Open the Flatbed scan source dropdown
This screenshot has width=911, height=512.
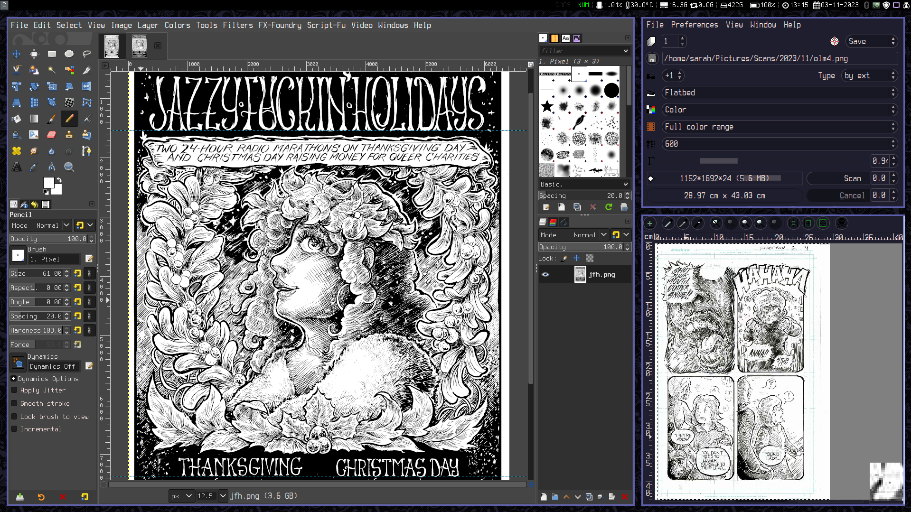tap(779, 93)
